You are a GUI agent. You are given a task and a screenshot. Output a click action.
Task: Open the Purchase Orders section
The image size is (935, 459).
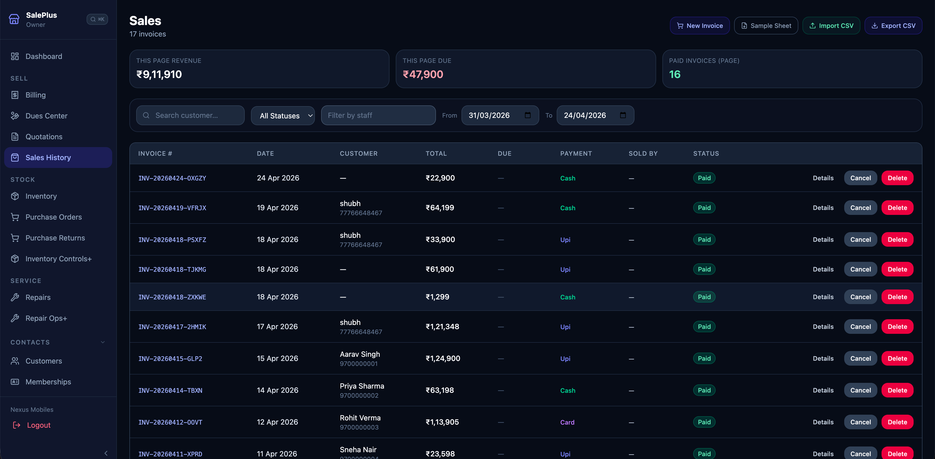[53, 217]
